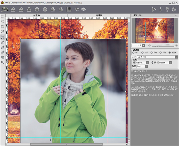Click the zoom 21% input field
The image size is (179, 146).
(x=137, y=45)
